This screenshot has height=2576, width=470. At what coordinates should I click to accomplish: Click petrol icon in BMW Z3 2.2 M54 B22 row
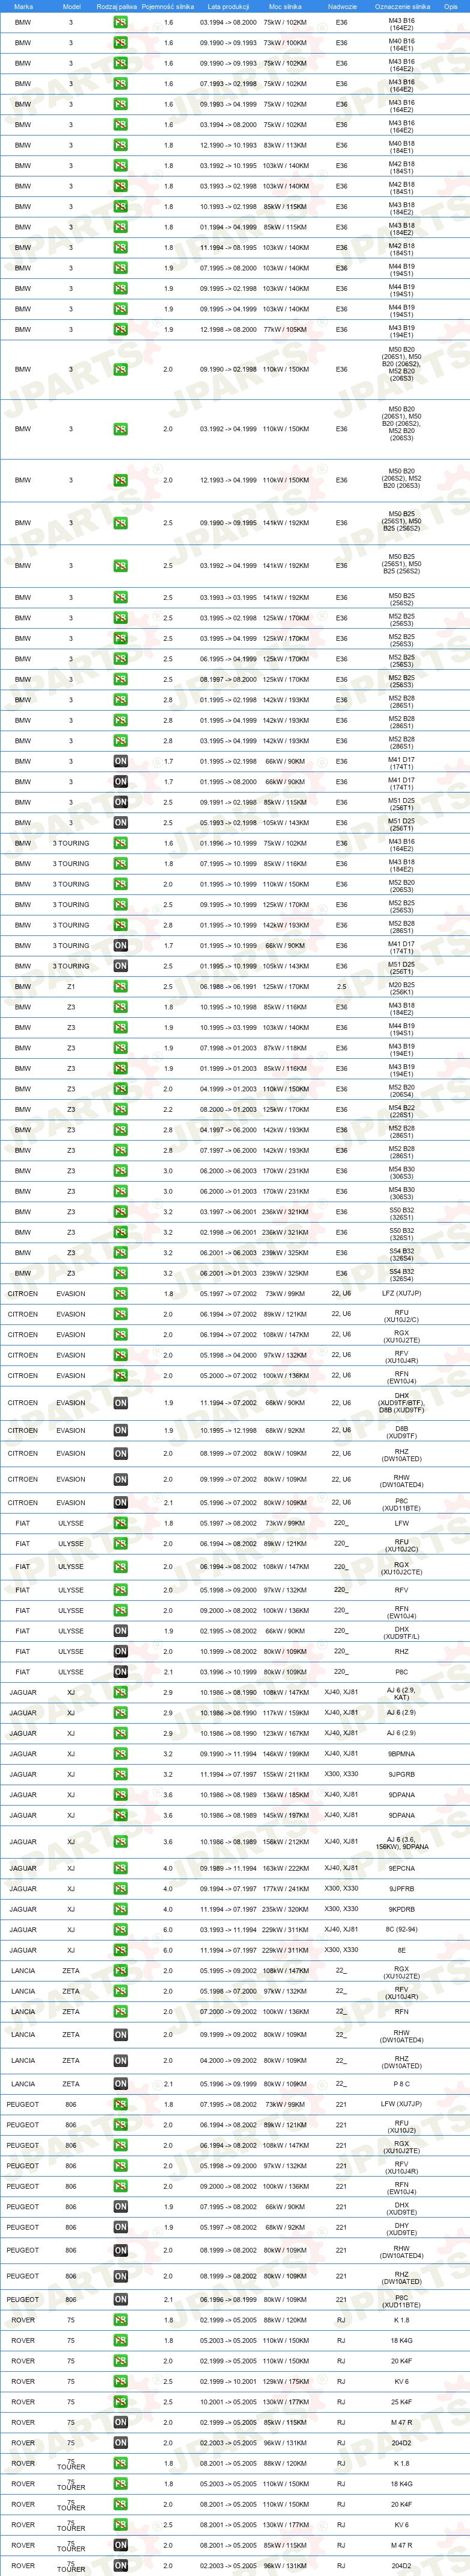(120, 1109)
